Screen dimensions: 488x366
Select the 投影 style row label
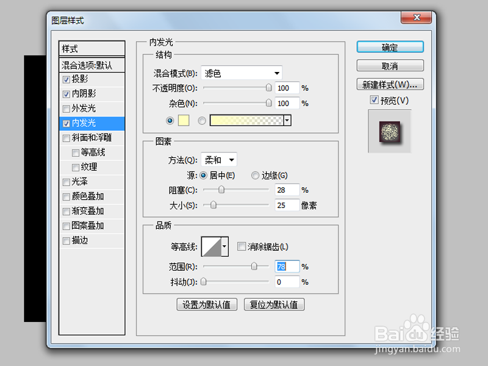coord(80,79)
